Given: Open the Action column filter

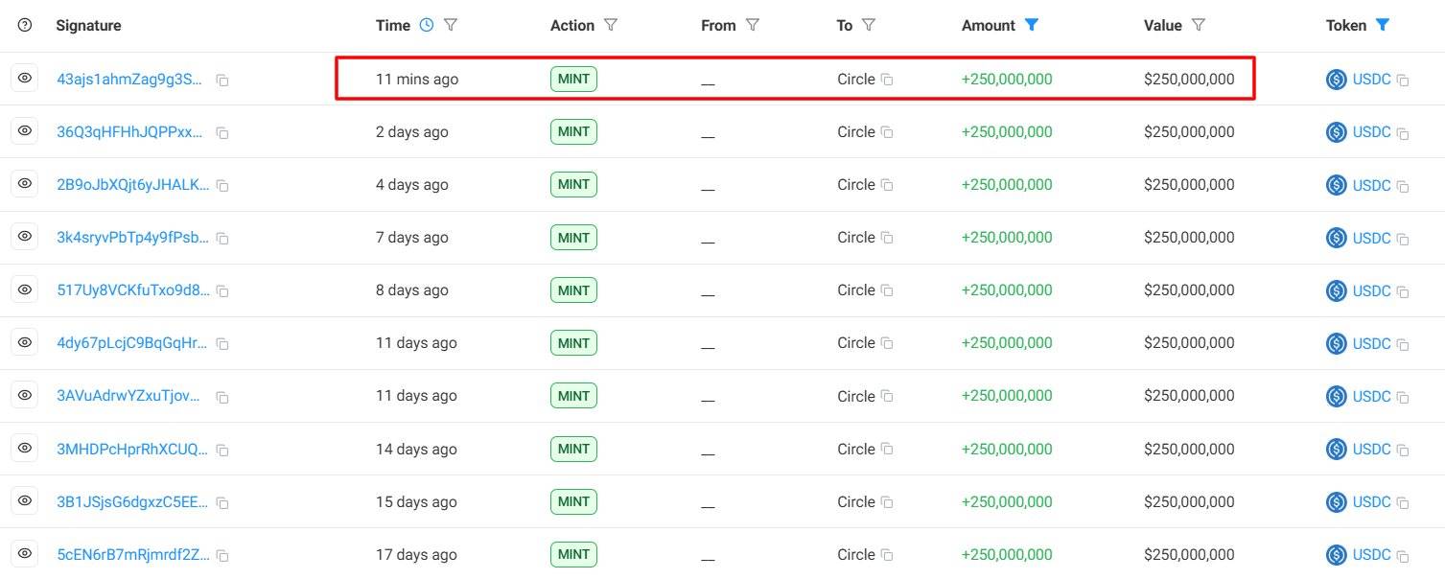Looking at the screenshot, I should (610, 26).
